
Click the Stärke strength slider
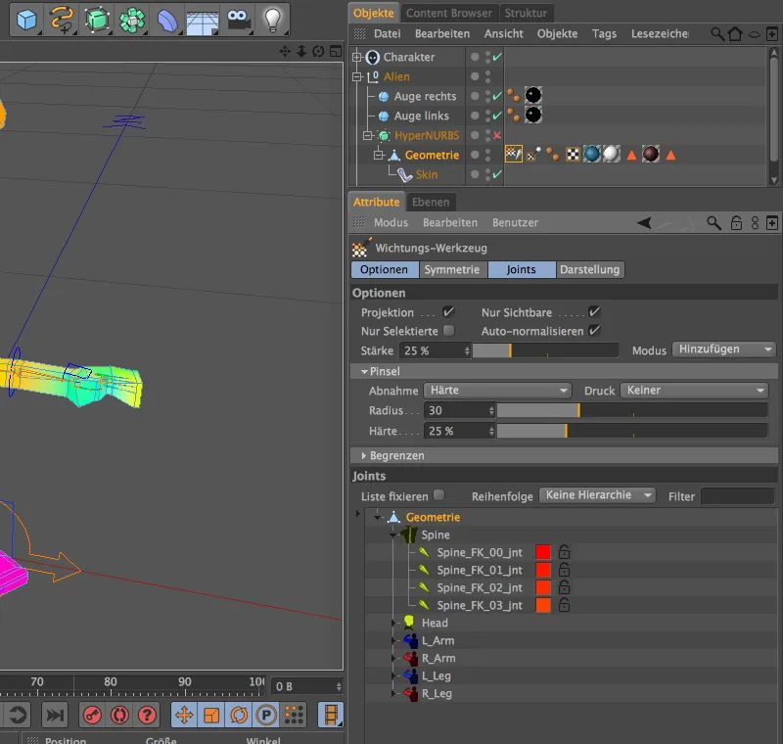coord(545,350)
